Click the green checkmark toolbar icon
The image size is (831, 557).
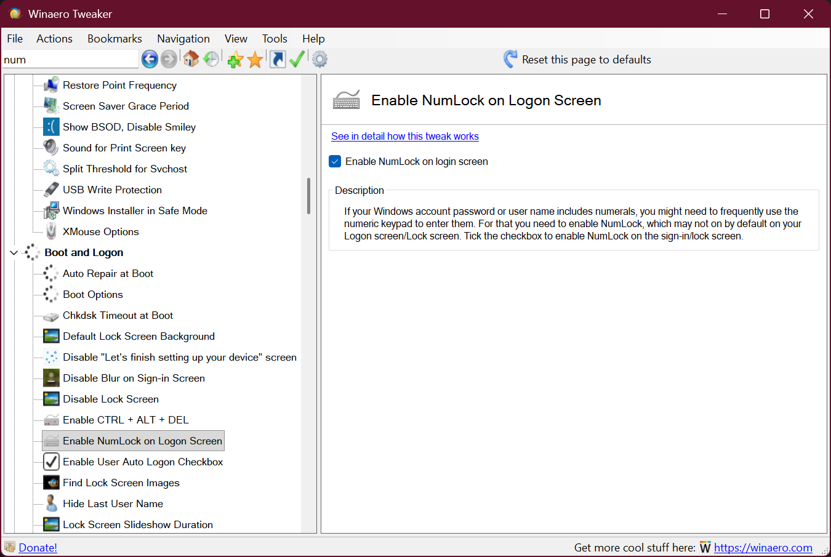click(297, 59)
